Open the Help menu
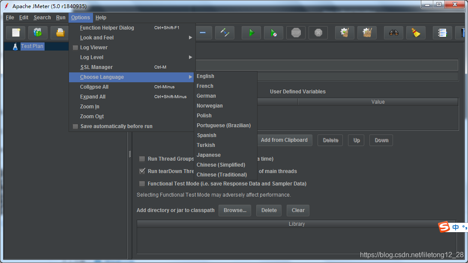 pos(101,18)
